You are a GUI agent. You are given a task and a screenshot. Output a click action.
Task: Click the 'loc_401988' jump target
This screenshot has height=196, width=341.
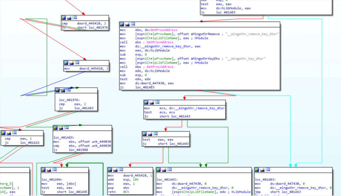pyautogui.click(x=79, y=150)
